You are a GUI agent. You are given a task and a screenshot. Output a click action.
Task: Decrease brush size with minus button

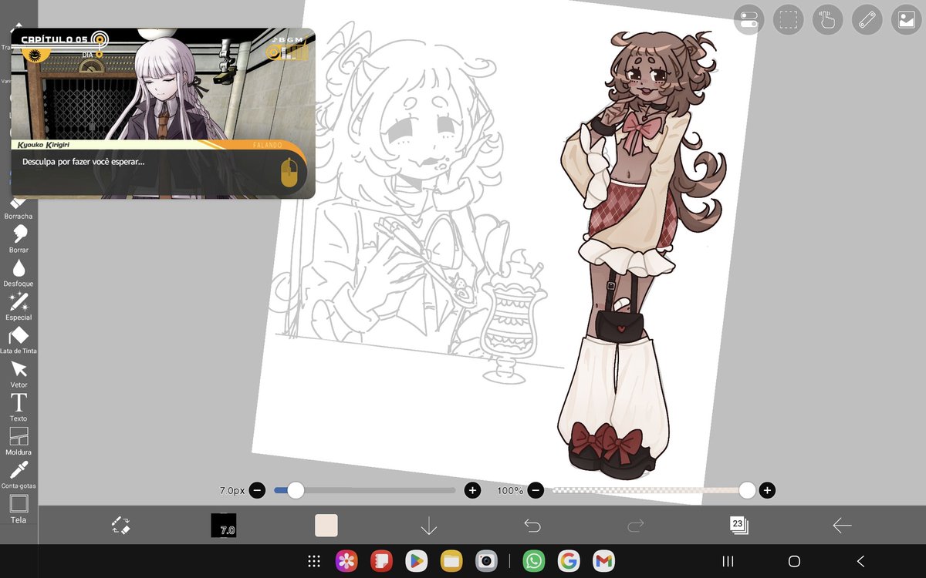[258, 490]
